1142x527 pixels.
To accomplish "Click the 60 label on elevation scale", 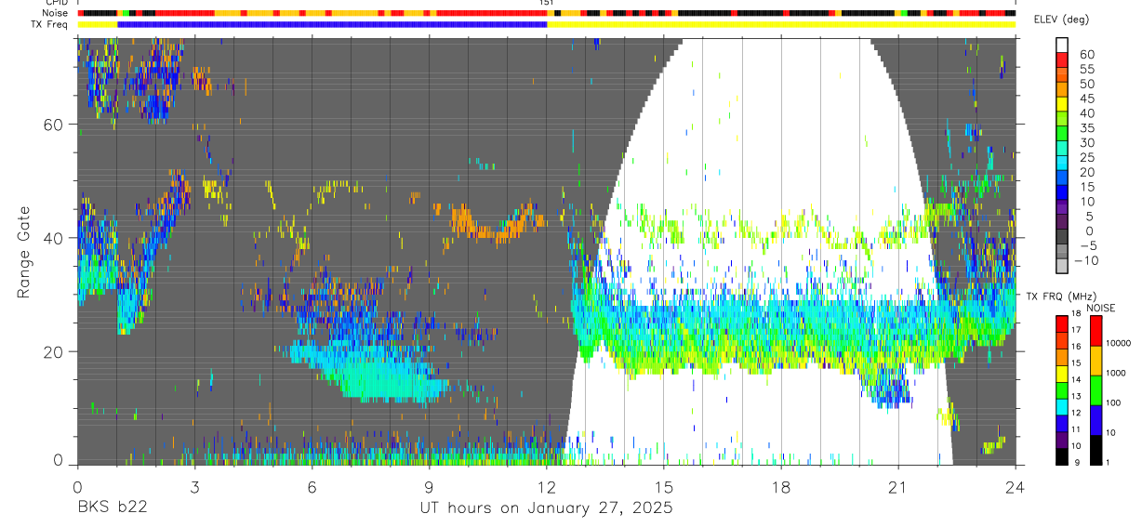I will 1086,54.
